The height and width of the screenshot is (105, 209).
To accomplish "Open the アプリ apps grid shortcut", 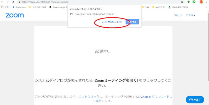I will coord(5,7).
